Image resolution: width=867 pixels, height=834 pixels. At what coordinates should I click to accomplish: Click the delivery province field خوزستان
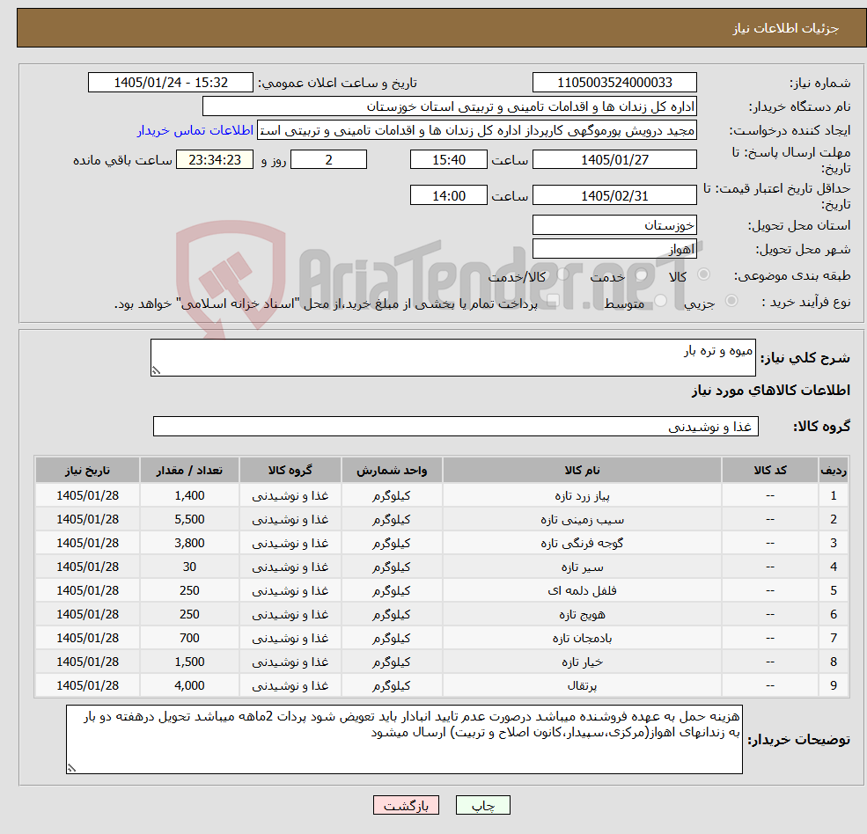click(614, 225)
